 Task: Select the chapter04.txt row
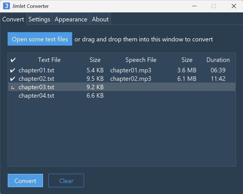36,96
